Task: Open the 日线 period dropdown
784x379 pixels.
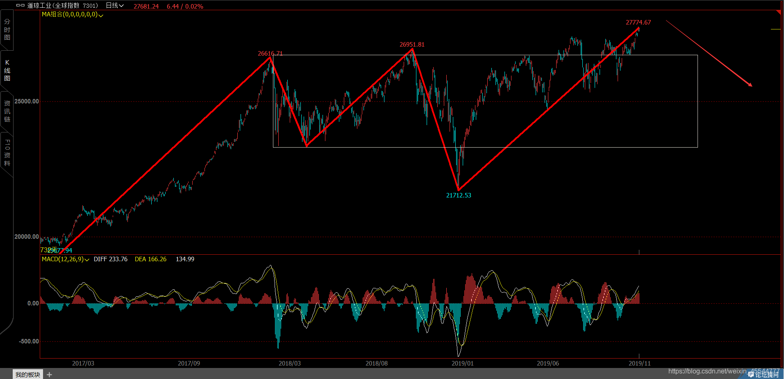Action: coord(115,6)
